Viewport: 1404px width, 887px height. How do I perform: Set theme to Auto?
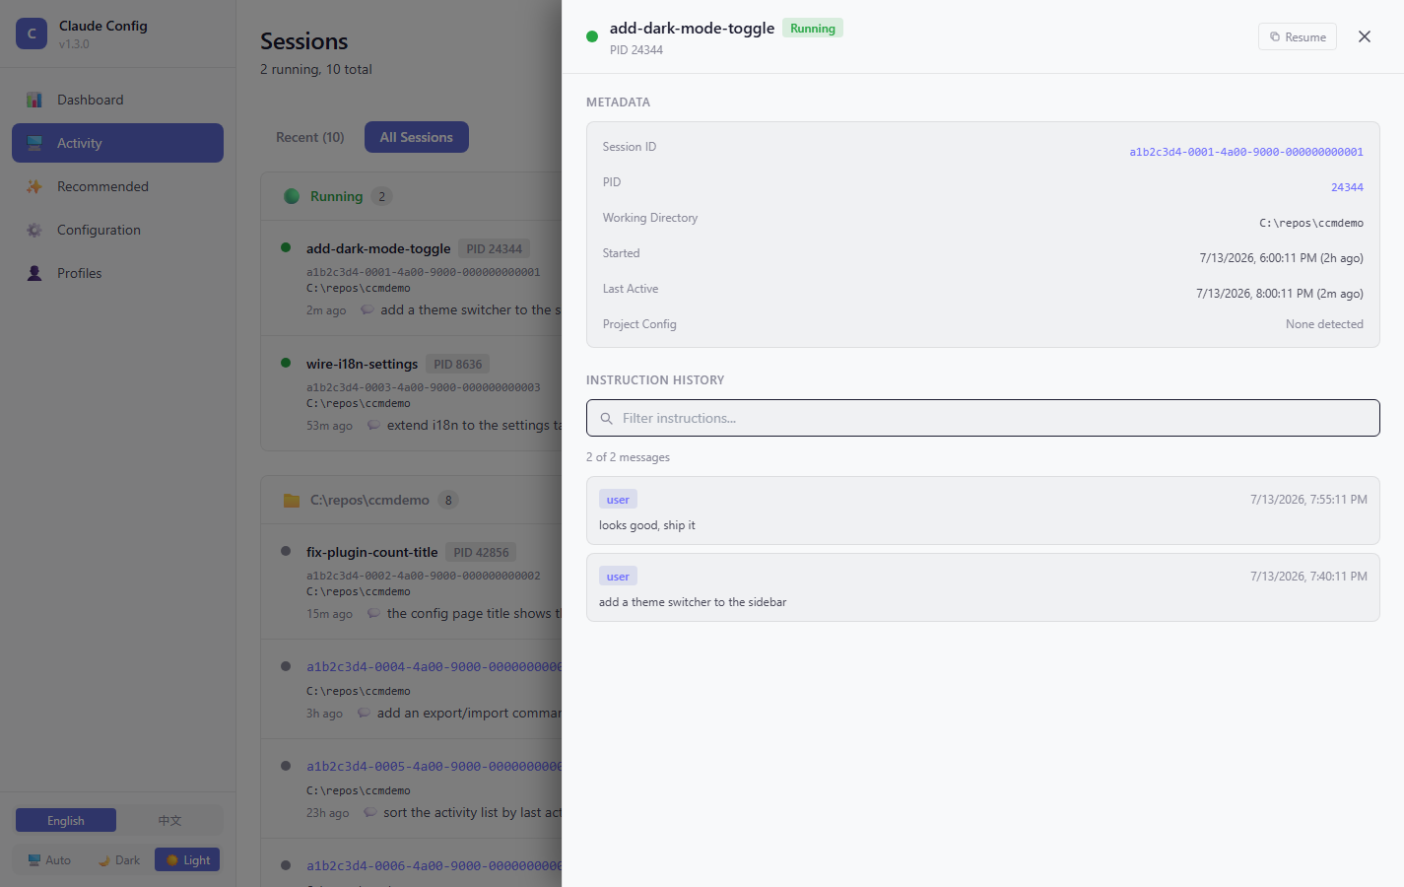coord(49,859)
